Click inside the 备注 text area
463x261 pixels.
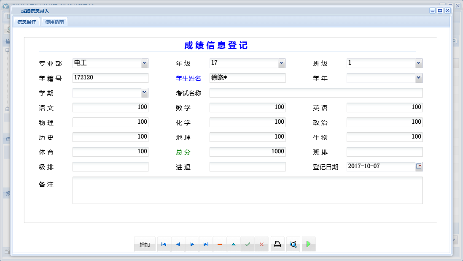pyautogui.click(x=248, y=190)
